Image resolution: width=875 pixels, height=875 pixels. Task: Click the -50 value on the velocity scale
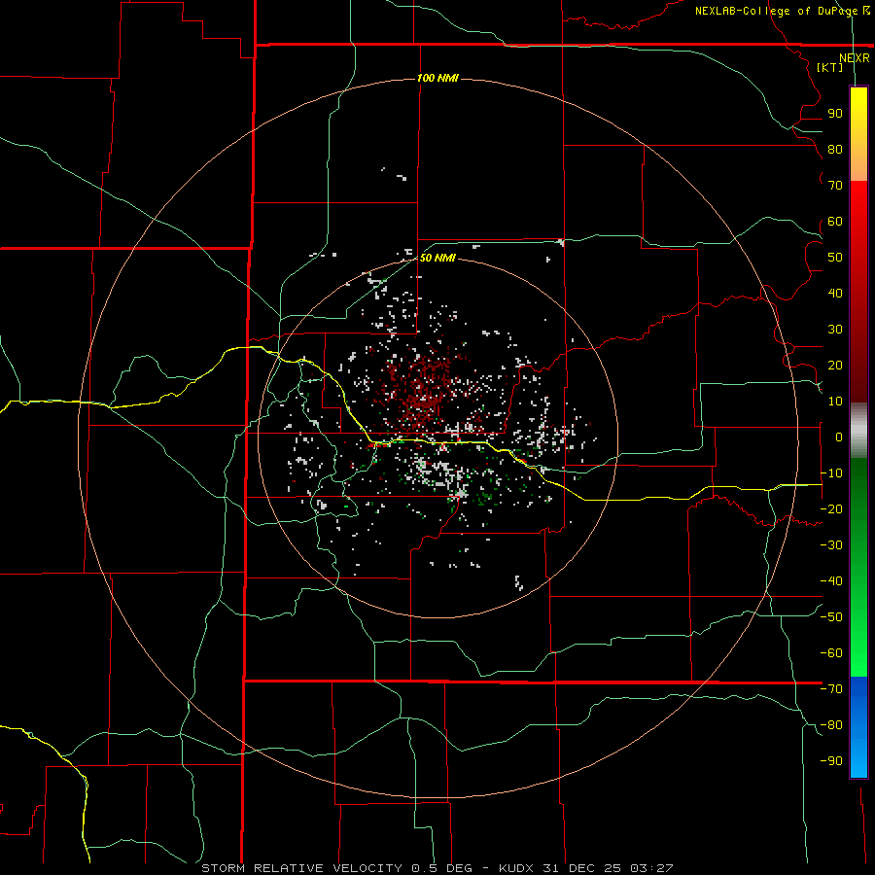point(831,617)
